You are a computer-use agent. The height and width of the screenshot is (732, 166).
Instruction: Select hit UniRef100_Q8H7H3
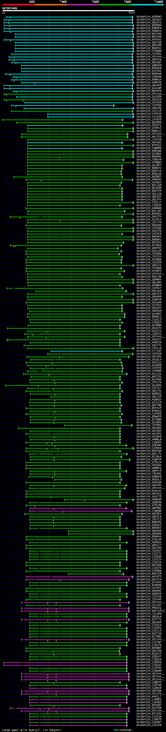149,248
